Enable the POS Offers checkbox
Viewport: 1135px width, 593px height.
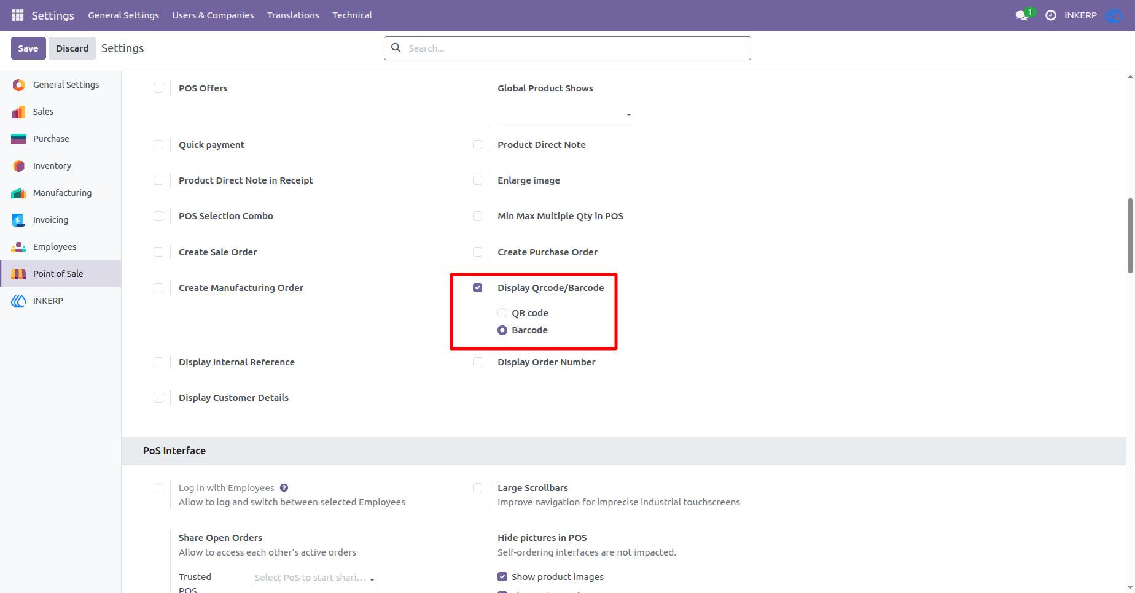(x=158, y=88)
